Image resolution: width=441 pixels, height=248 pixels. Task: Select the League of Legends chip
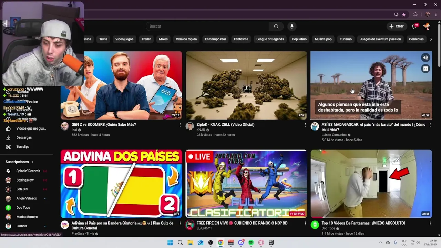pyautogui.click(x=270, y=39)
